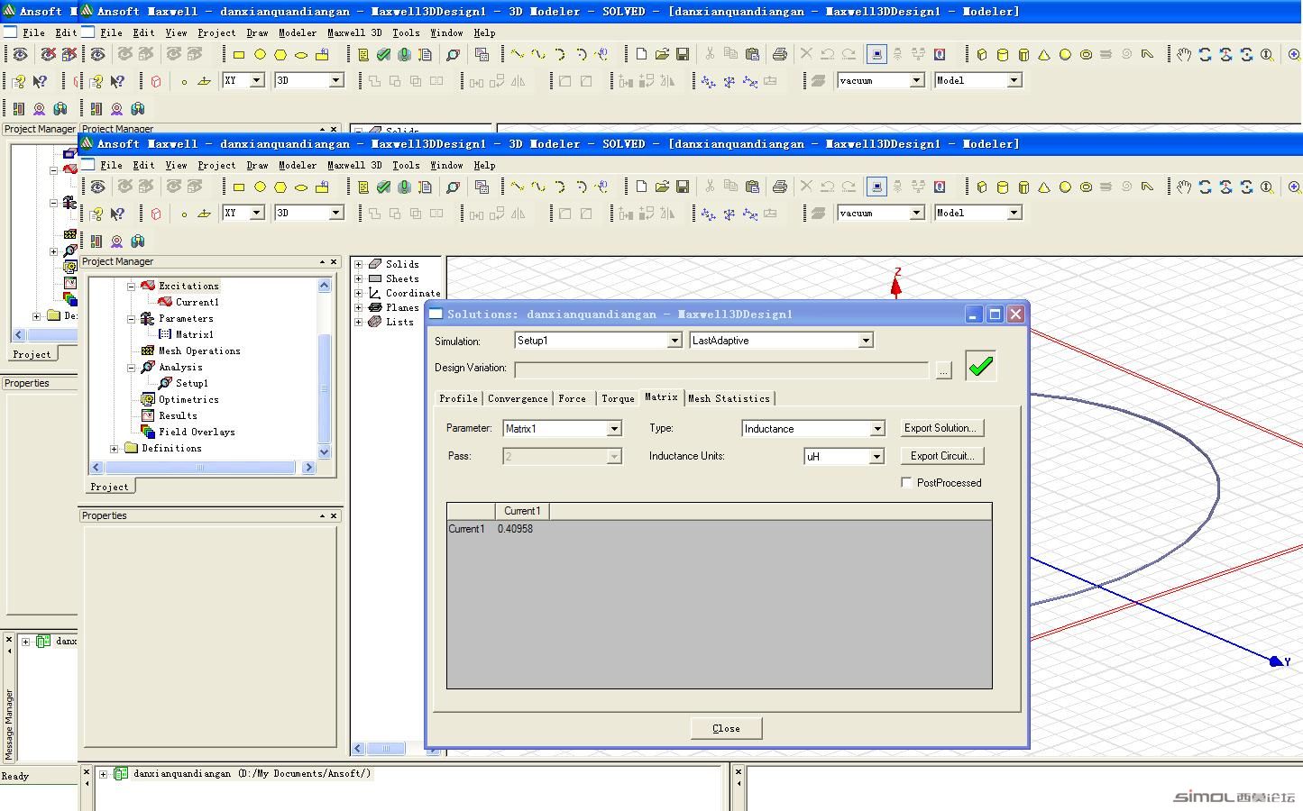Click Close button in Solutions dialog

coord(726,728)
